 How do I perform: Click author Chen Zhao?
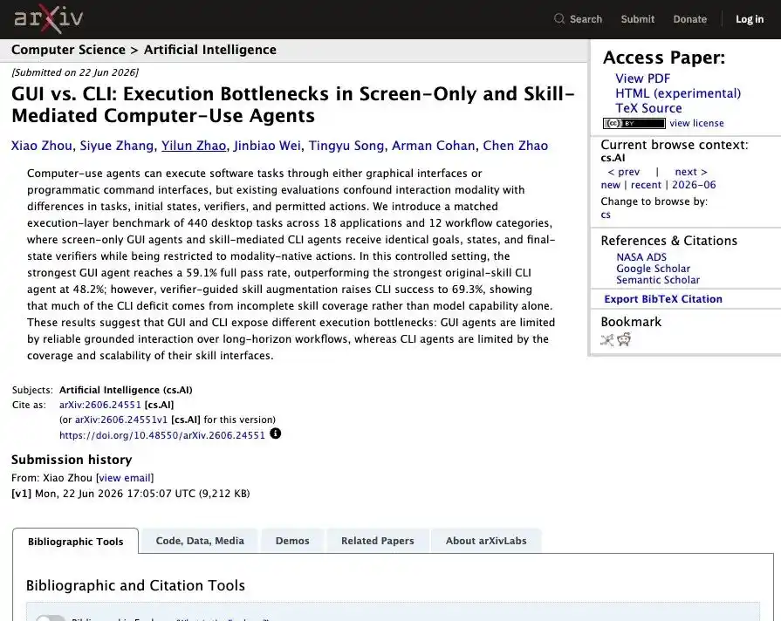coord(516,146)
